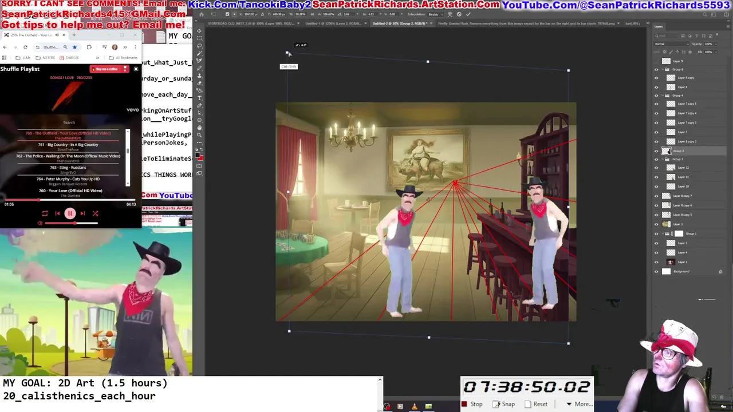
Task: Switch to Firefly_Gemini Flash document tab
Action: click(x=526, y=23)
